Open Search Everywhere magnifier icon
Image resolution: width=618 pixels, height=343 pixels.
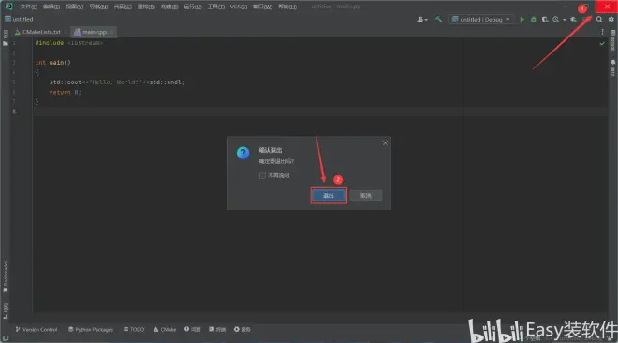tap(599, 19)
